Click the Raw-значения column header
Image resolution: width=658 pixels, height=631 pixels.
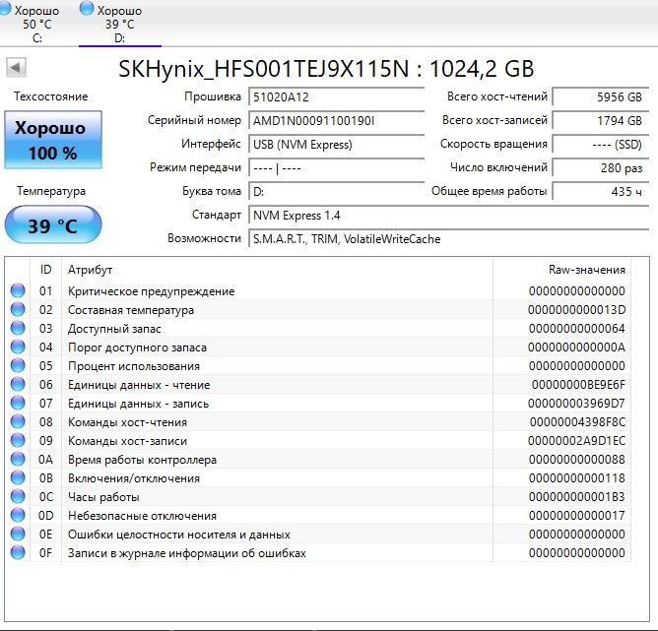tap(561, 270)
